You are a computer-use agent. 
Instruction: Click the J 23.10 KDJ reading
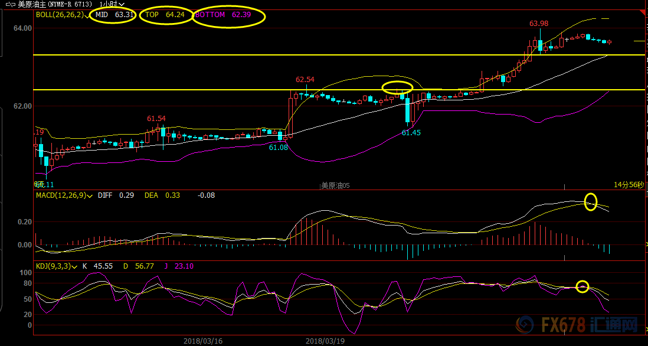[179, 266]
